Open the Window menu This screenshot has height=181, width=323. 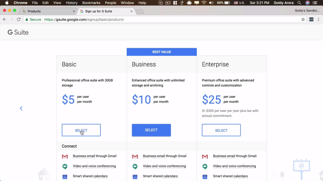click(127, 3)
